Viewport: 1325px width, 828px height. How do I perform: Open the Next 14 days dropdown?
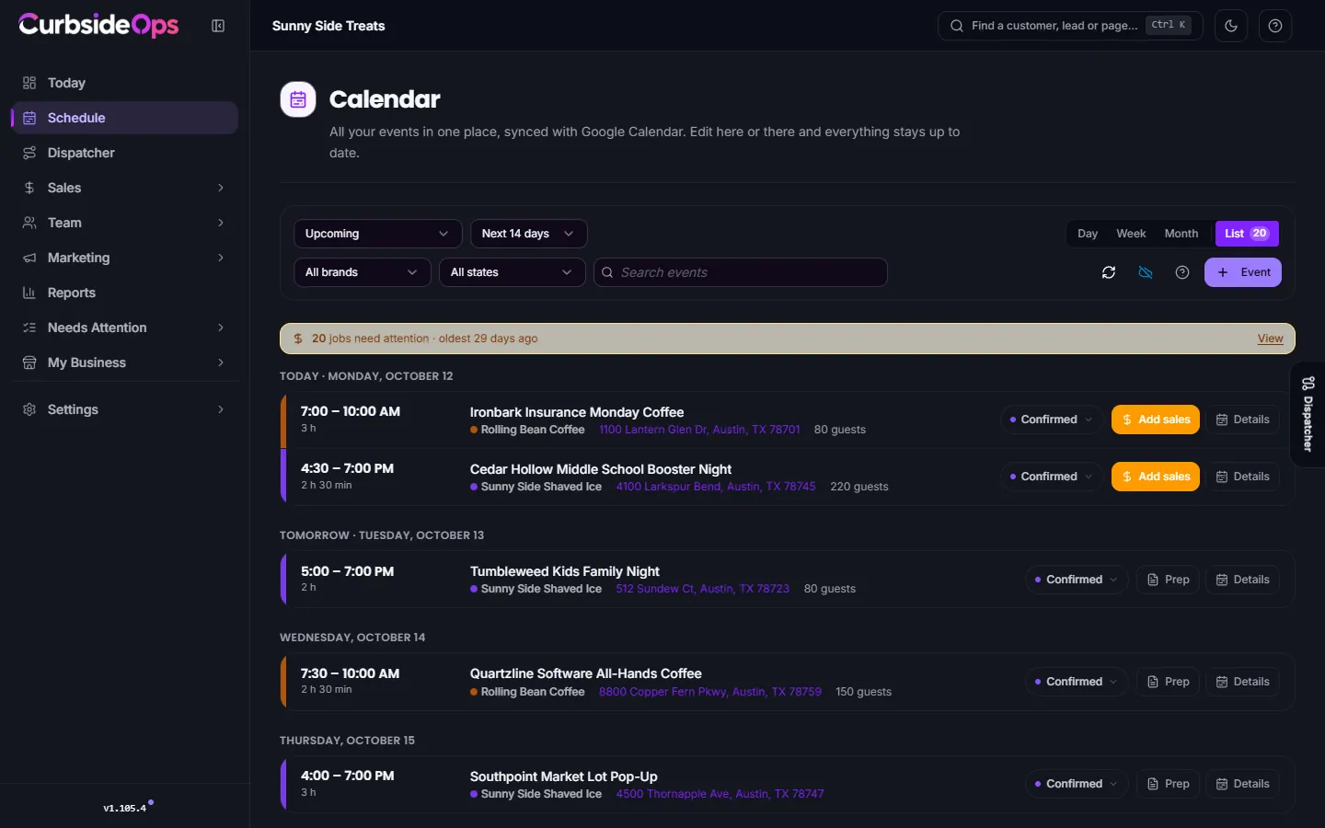click(x=528, y=234)
